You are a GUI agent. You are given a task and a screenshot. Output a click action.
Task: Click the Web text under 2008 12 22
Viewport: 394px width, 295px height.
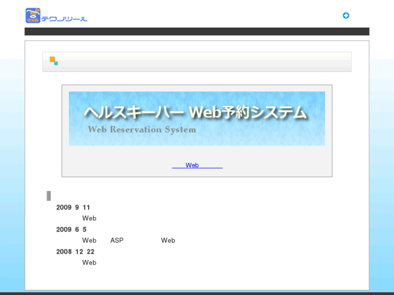(x=89, y=263)
